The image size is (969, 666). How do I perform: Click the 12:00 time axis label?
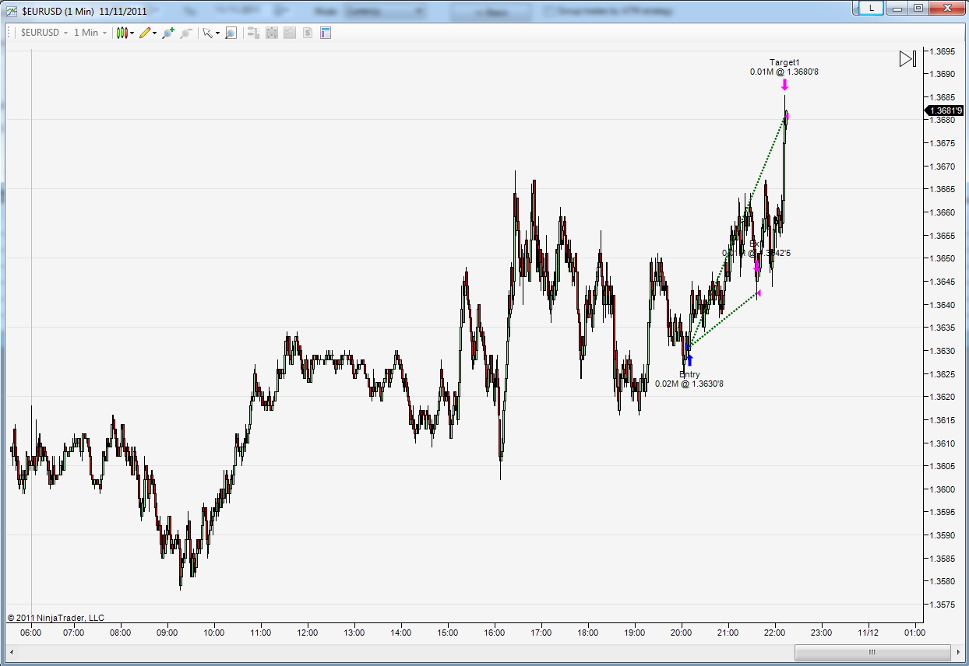pyautogui.click(x=308, y=633)
